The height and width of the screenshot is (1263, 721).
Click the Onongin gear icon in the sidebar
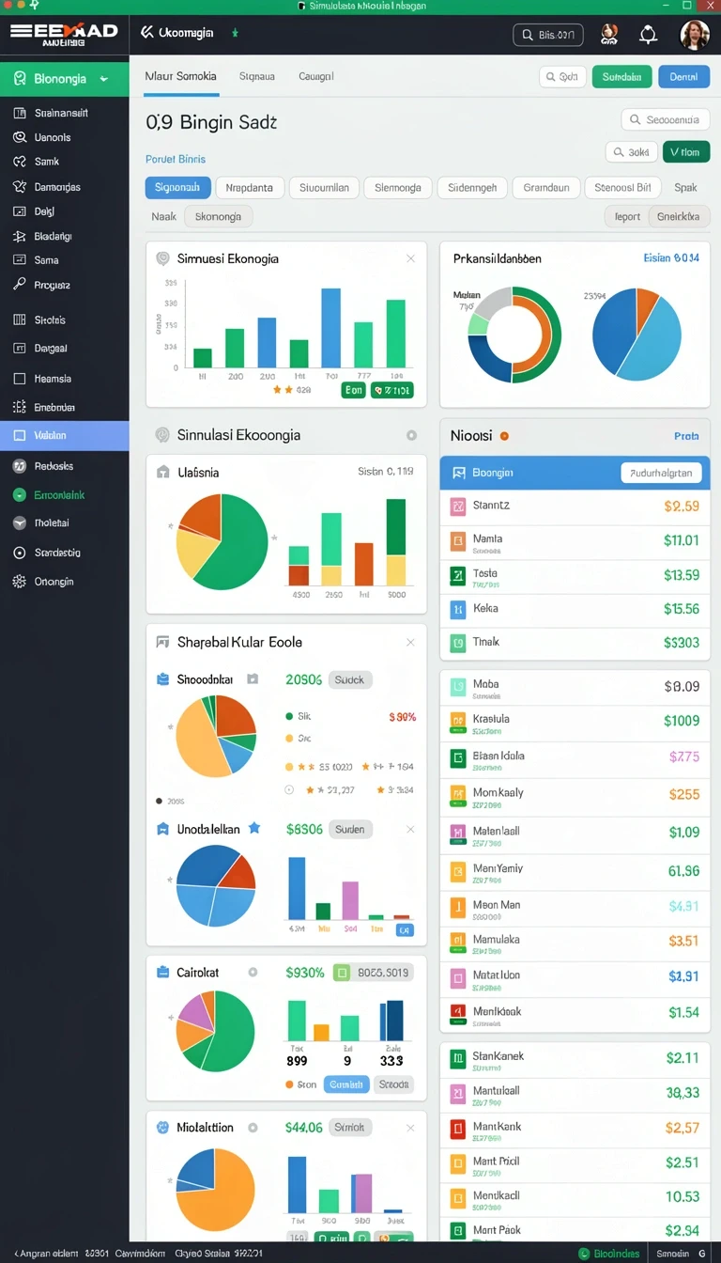coord(19,582)
